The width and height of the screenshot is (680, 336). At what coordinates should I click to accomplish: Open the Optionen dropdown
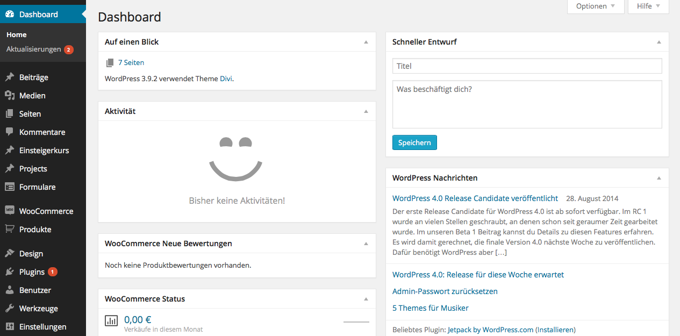(595, 6)
